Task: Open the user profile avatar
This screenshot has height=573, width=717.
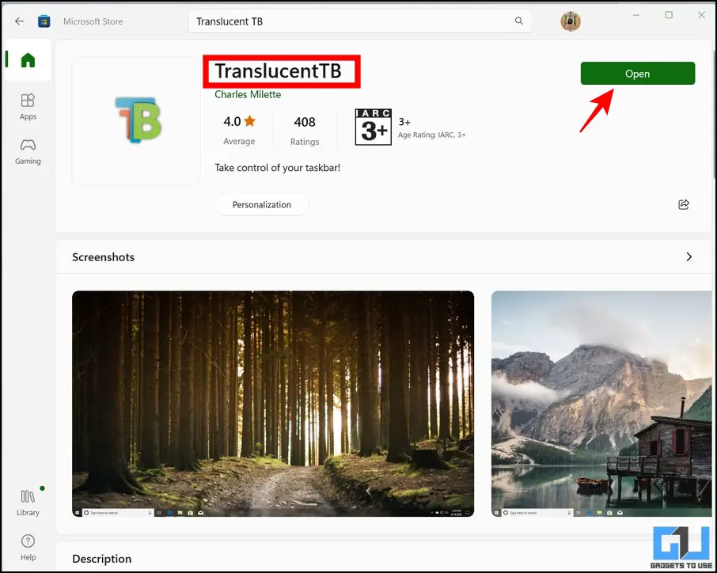Action: [571, 21]
